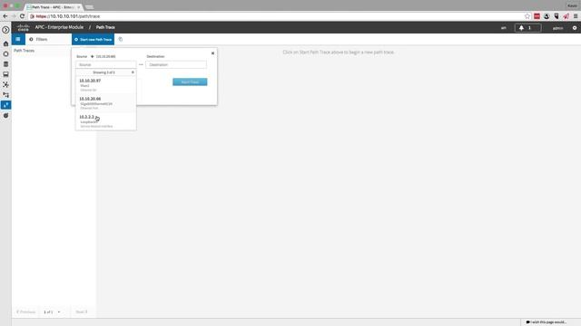Open the Filters option
This screenshot has width=581, height=326.
pos(38,39)
